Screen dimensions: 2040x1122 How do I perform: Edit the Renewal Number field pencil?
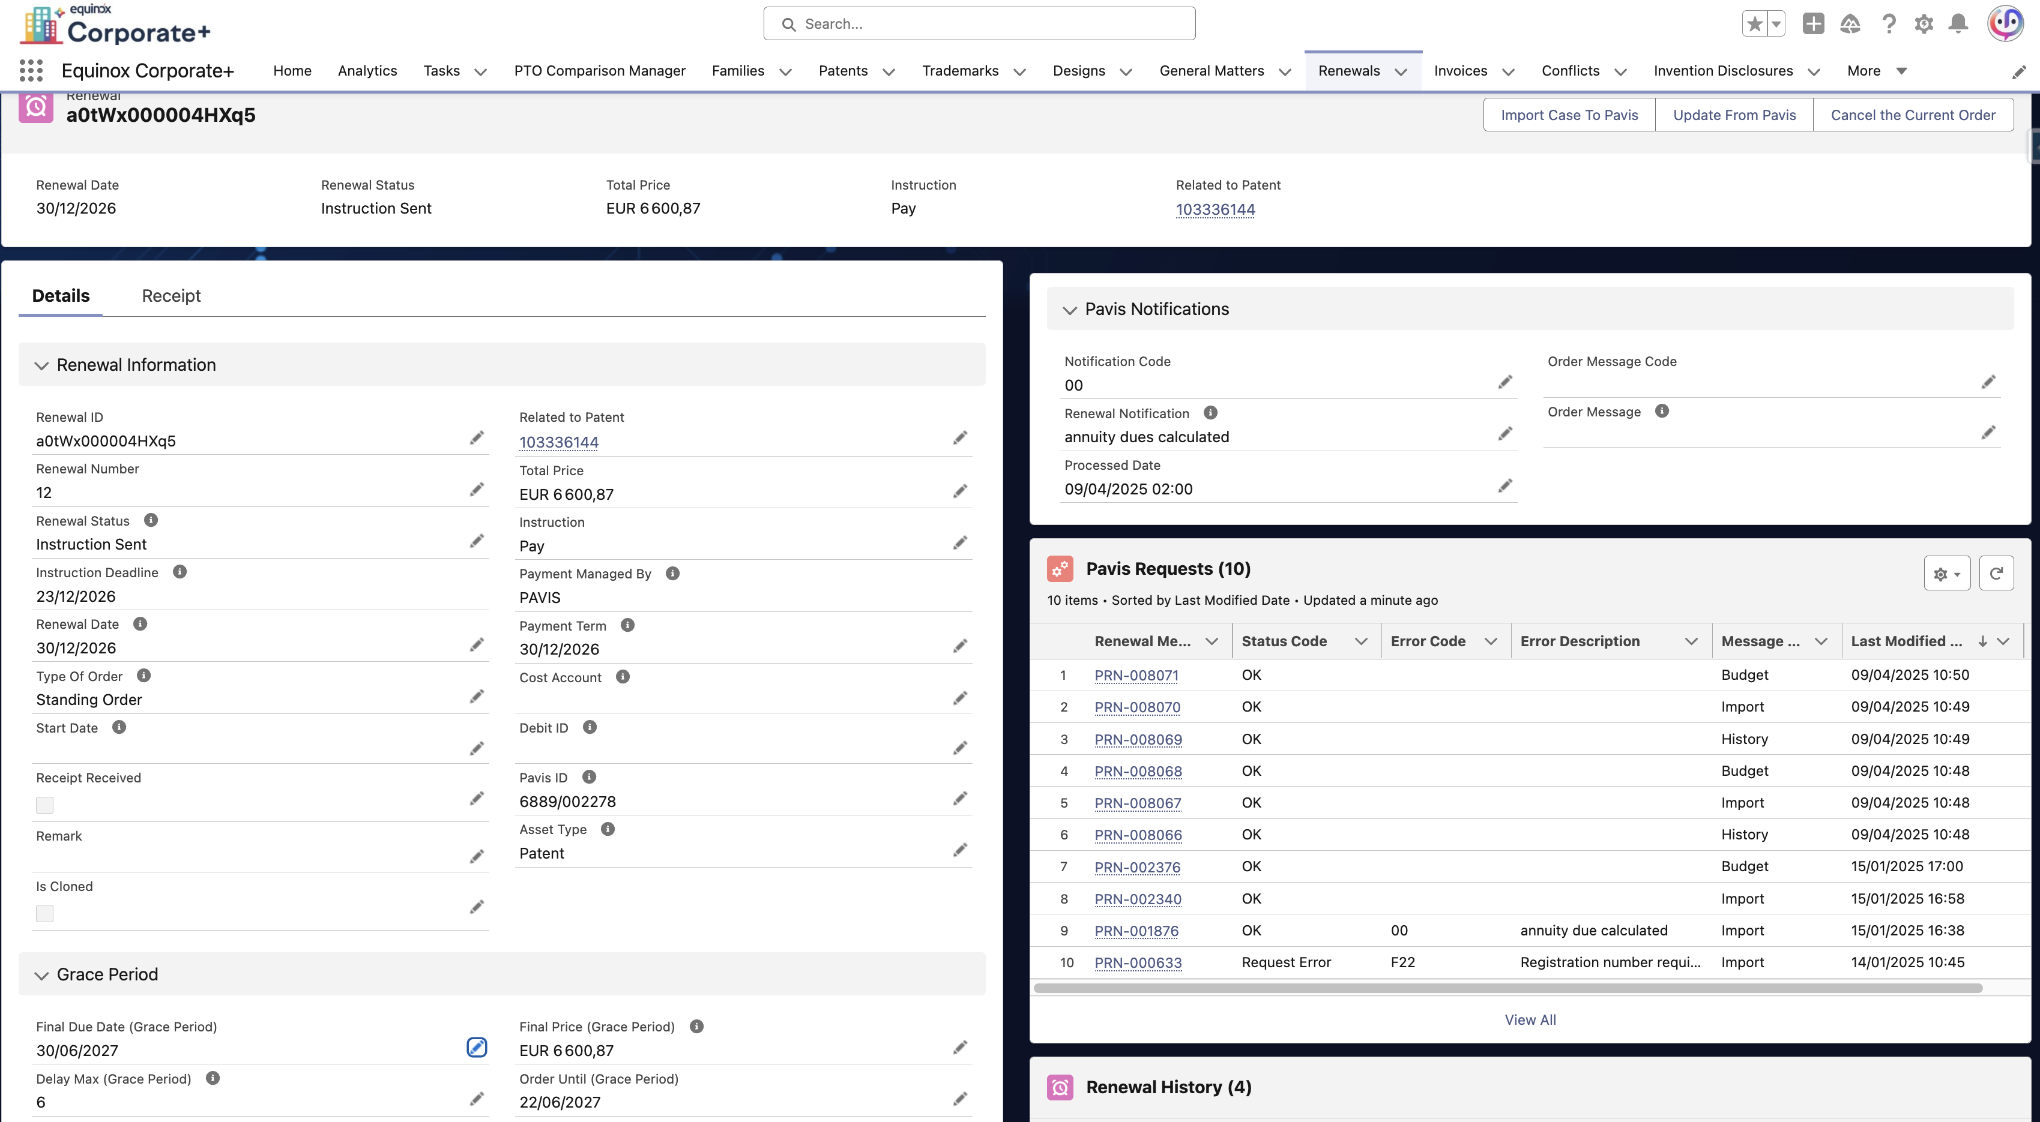tap(476, 490)
